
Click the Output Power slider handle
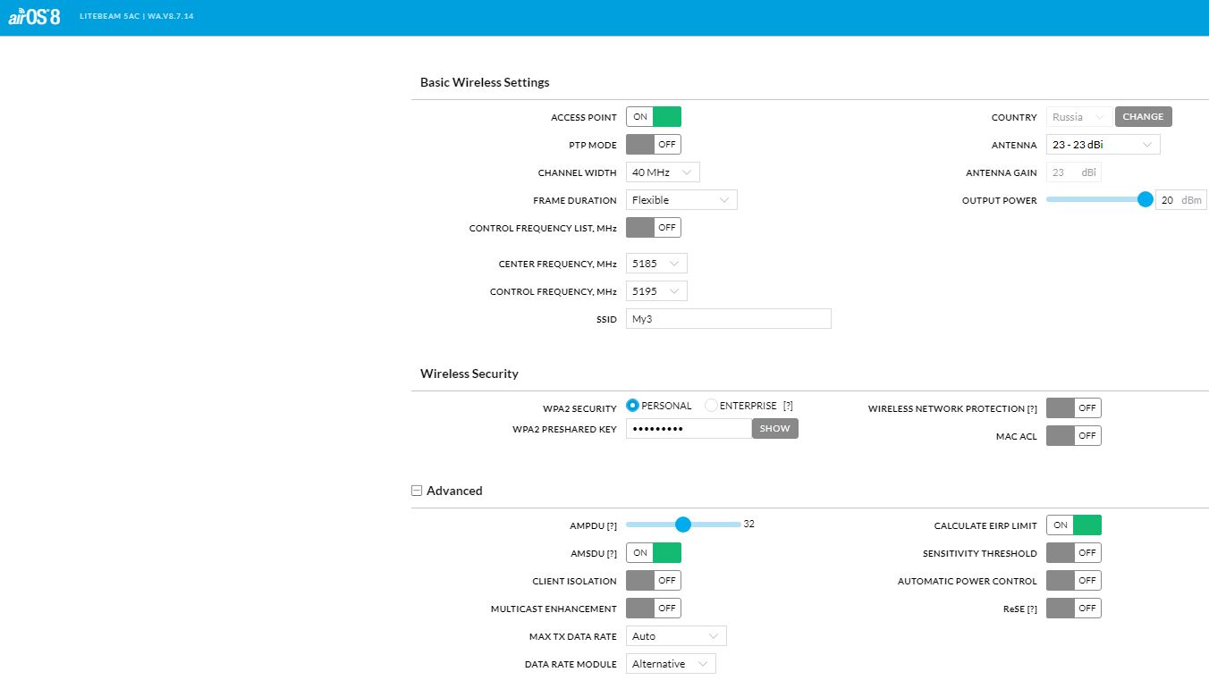[x=1146, y=199]
